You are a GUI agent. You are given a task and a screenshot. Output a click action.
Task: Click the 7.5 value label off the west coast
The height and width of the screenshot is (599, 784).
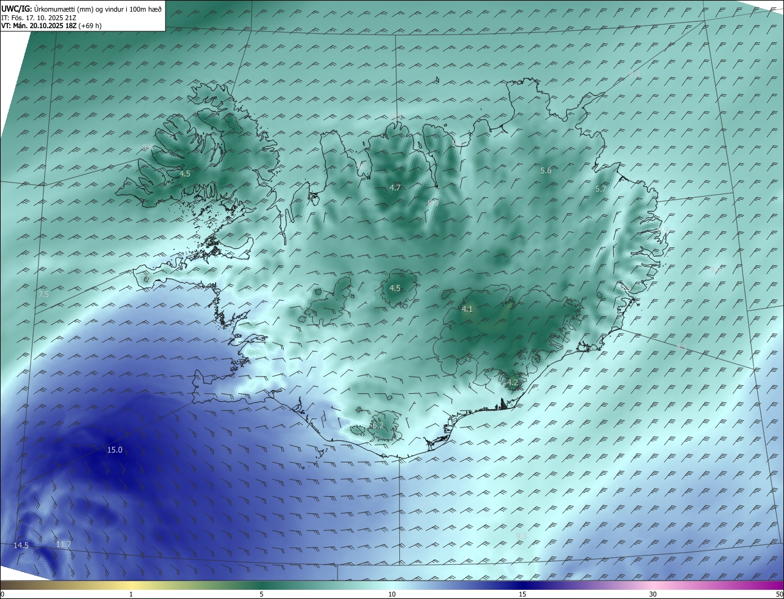click(x=43, y=295)
